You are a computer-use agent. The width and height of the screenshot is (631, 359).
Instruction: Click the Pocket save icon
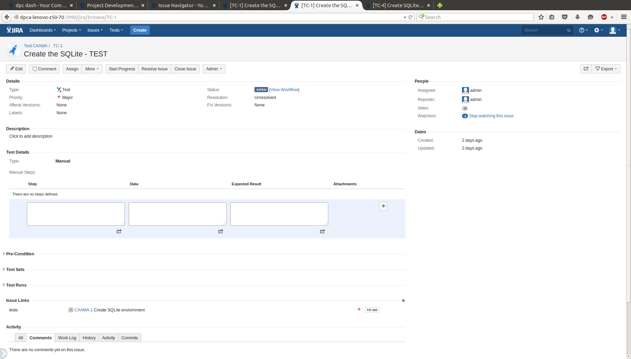point(565,17)
